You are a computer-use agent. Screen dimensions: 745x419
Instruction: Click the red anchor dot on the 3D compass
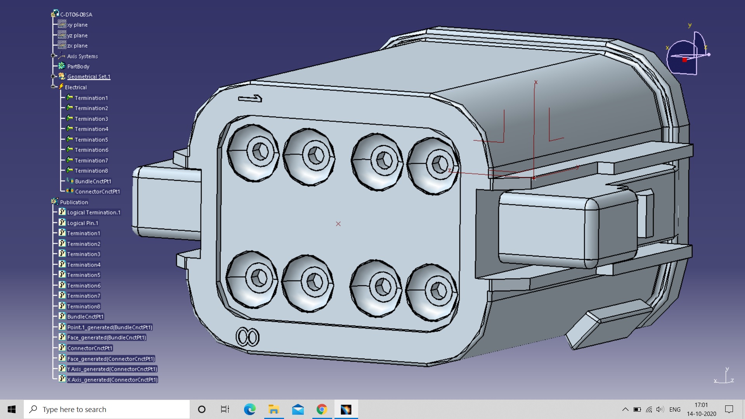(685, 59)
